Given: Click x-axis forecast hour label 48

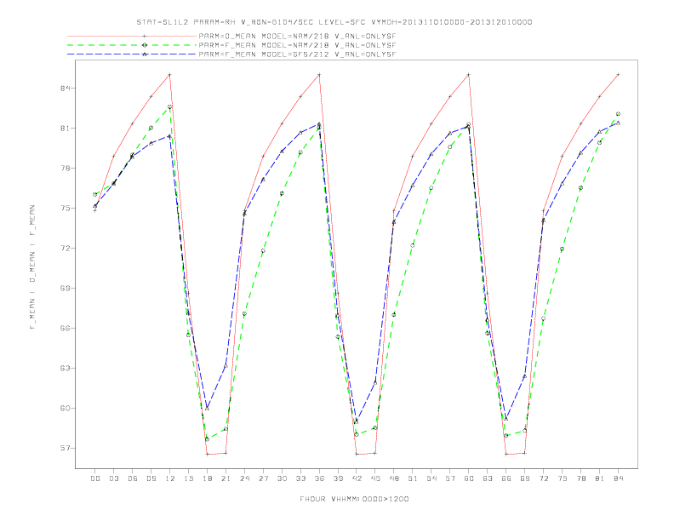Looking at the screenshot, I should (394, 478).
